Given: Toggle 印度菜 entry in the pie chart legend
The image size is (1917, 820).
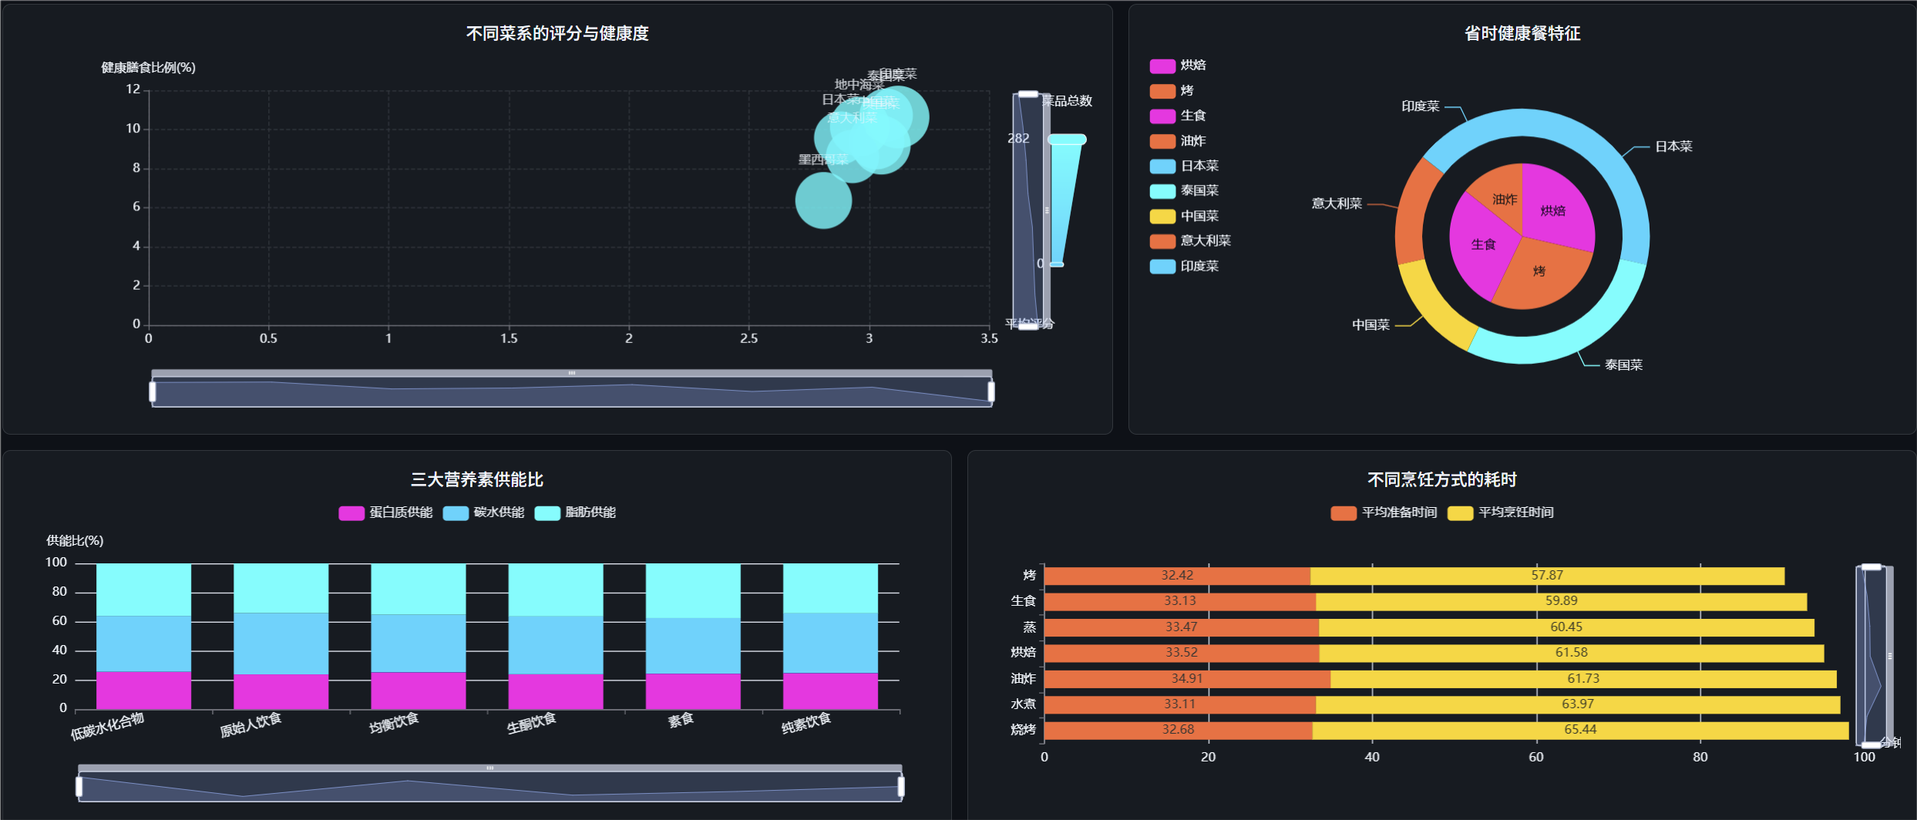Looking at the screenshot, I should 1184,266.
